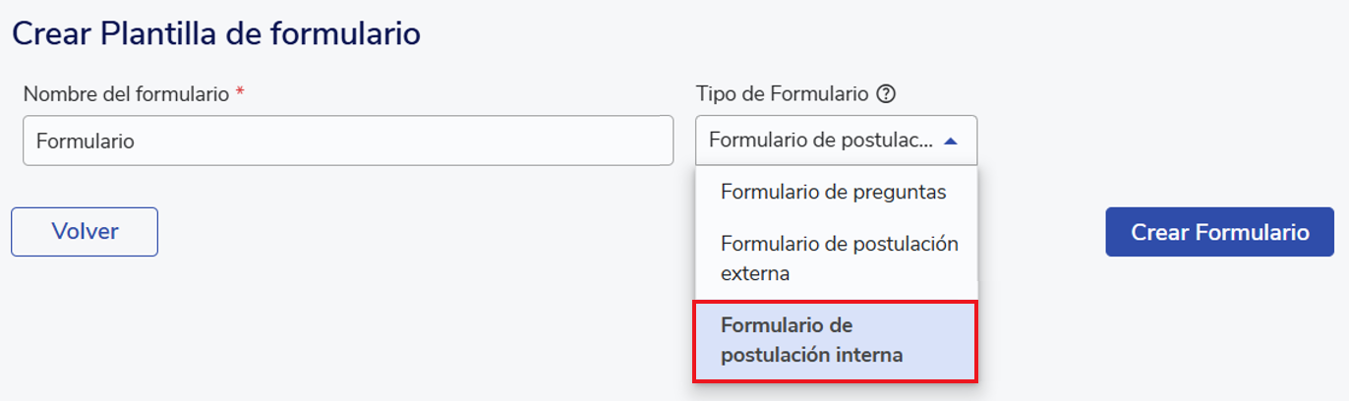Click 'postulación interna' text in the last option
1349x401 pixels.
[811, 356]
